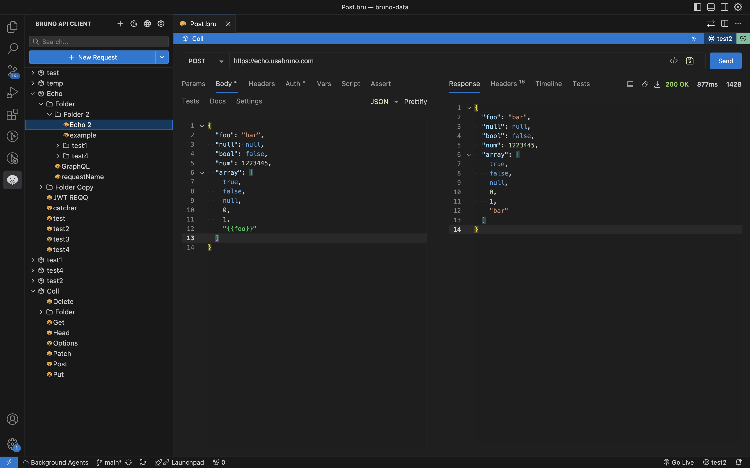Open Bruno API client settings gear

[161, 23]
